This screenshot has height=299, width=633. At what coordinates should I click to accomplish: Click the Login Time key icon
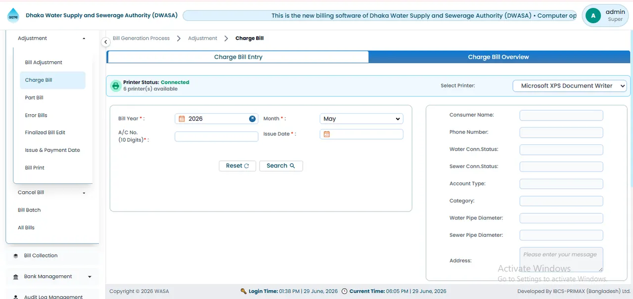coord(243,292)
